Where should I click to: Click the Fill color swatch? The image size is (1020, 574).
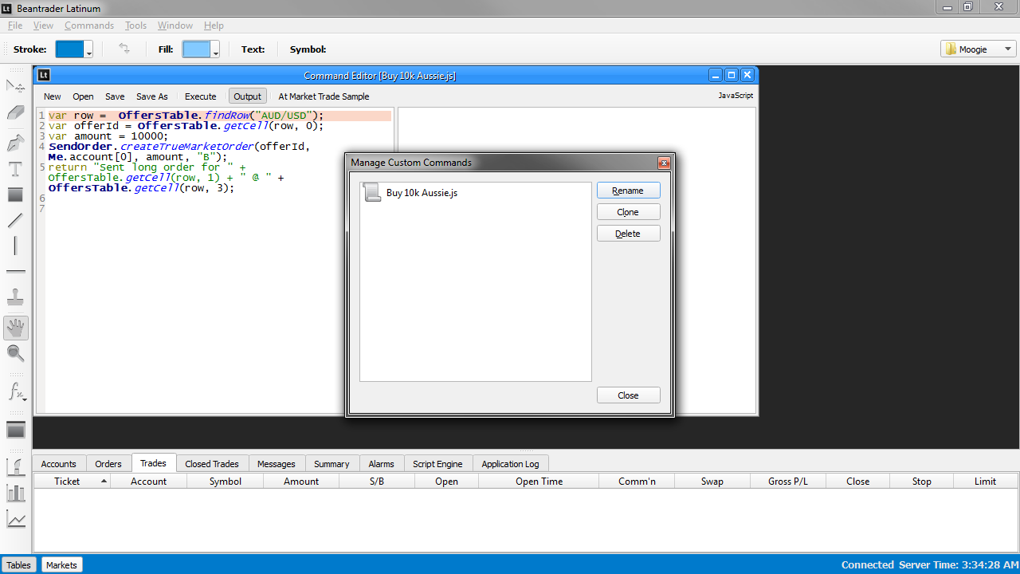tap(196, 49)
